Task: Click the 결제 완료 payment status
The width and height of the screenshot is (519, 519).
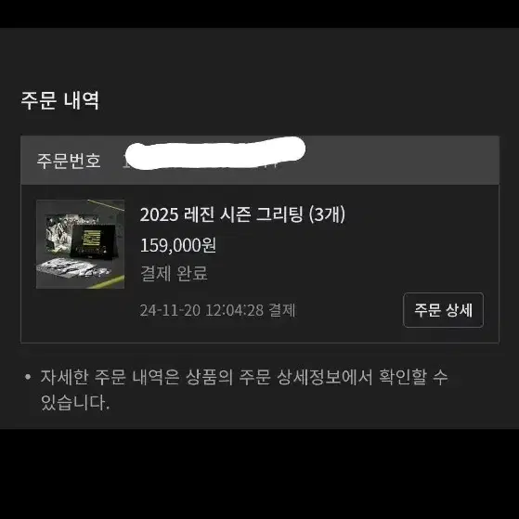Action: (x=175, y=273)
